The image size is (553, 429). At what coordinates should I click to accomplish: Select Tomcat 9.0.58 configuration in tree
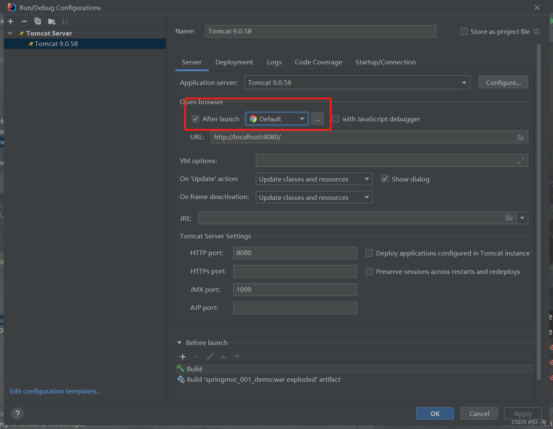(x=84, y=43)
